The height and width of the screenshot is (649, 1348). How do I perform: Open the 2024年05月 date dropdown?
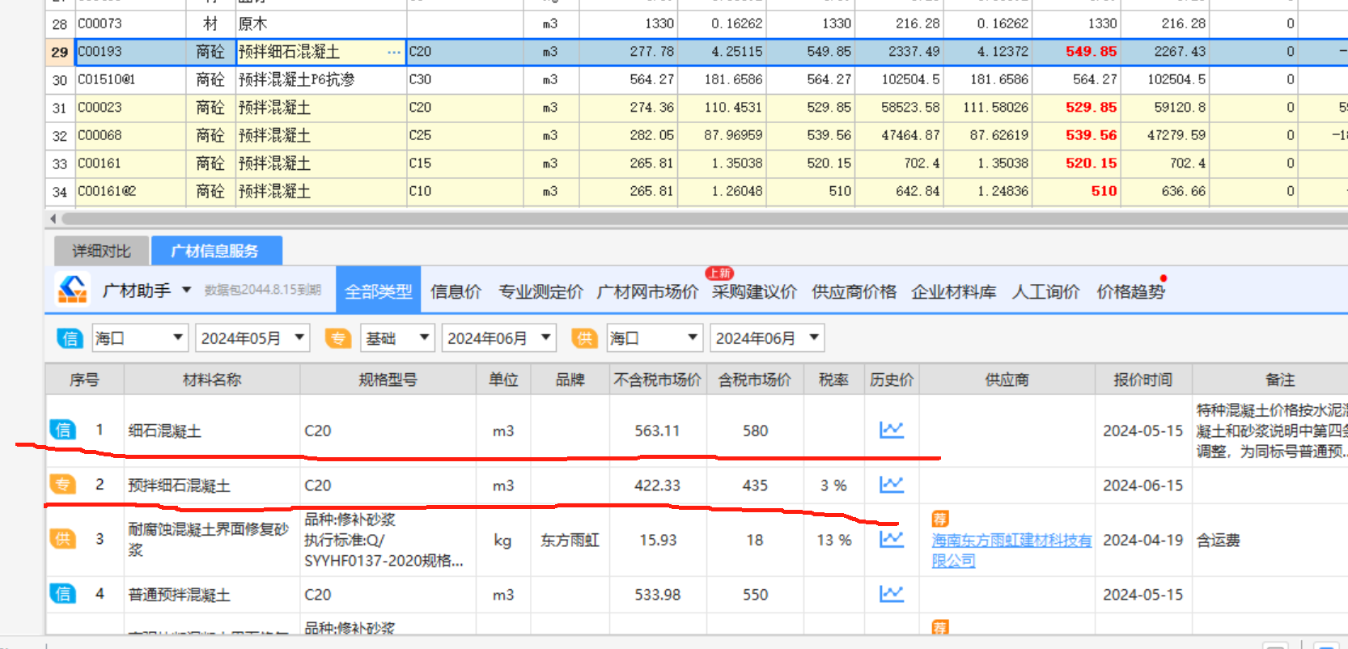pyautogui.click(x=252, y=337)
